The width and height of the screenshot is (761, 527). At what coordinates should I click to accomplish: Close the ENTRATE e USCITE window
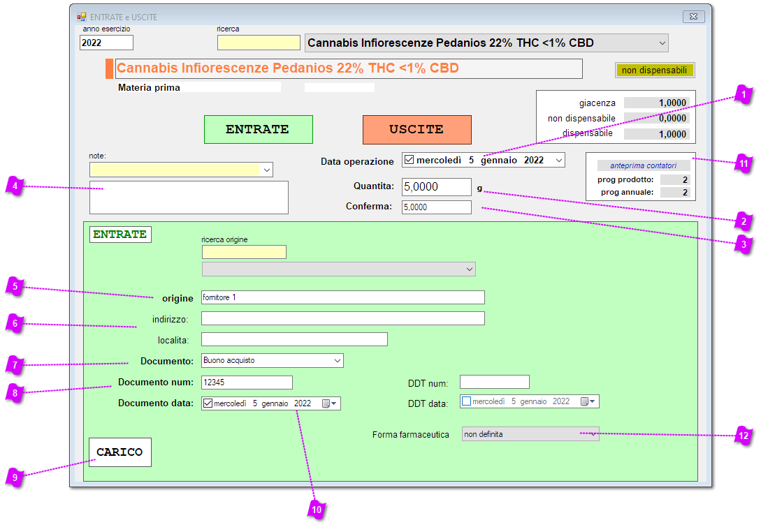pos(693,17)
